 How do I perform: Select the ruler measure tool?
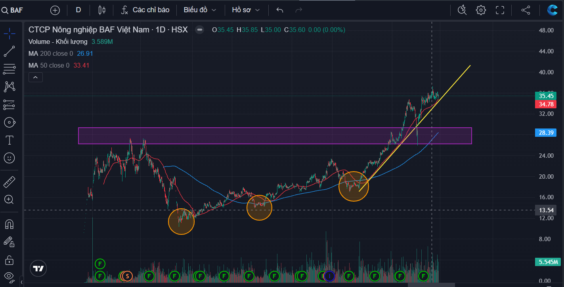pos(10,182)
